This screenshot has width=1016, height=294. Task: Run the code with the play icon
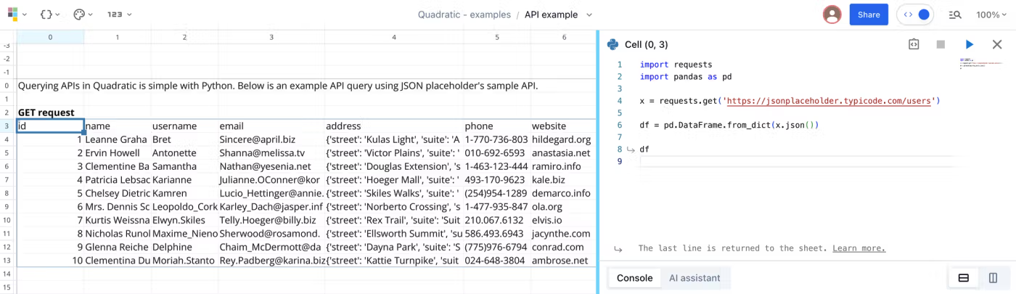click(969, 44)
